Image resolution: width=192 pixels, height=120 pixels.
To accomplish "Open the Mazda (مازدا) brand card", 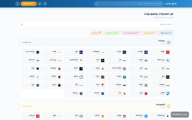I will [96, 61].
